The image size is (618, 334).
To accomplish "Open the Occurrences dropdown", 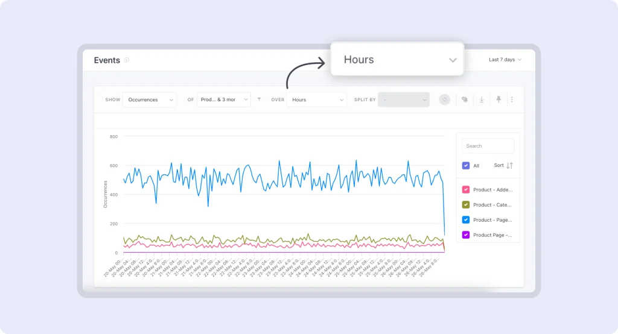I will [149, 99].
